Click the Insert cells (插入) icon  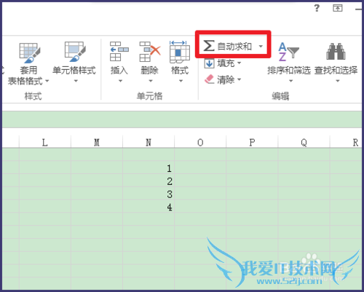pos(119,51)
